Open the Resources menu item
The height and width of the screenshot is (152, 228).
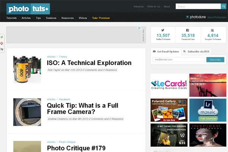68,18
